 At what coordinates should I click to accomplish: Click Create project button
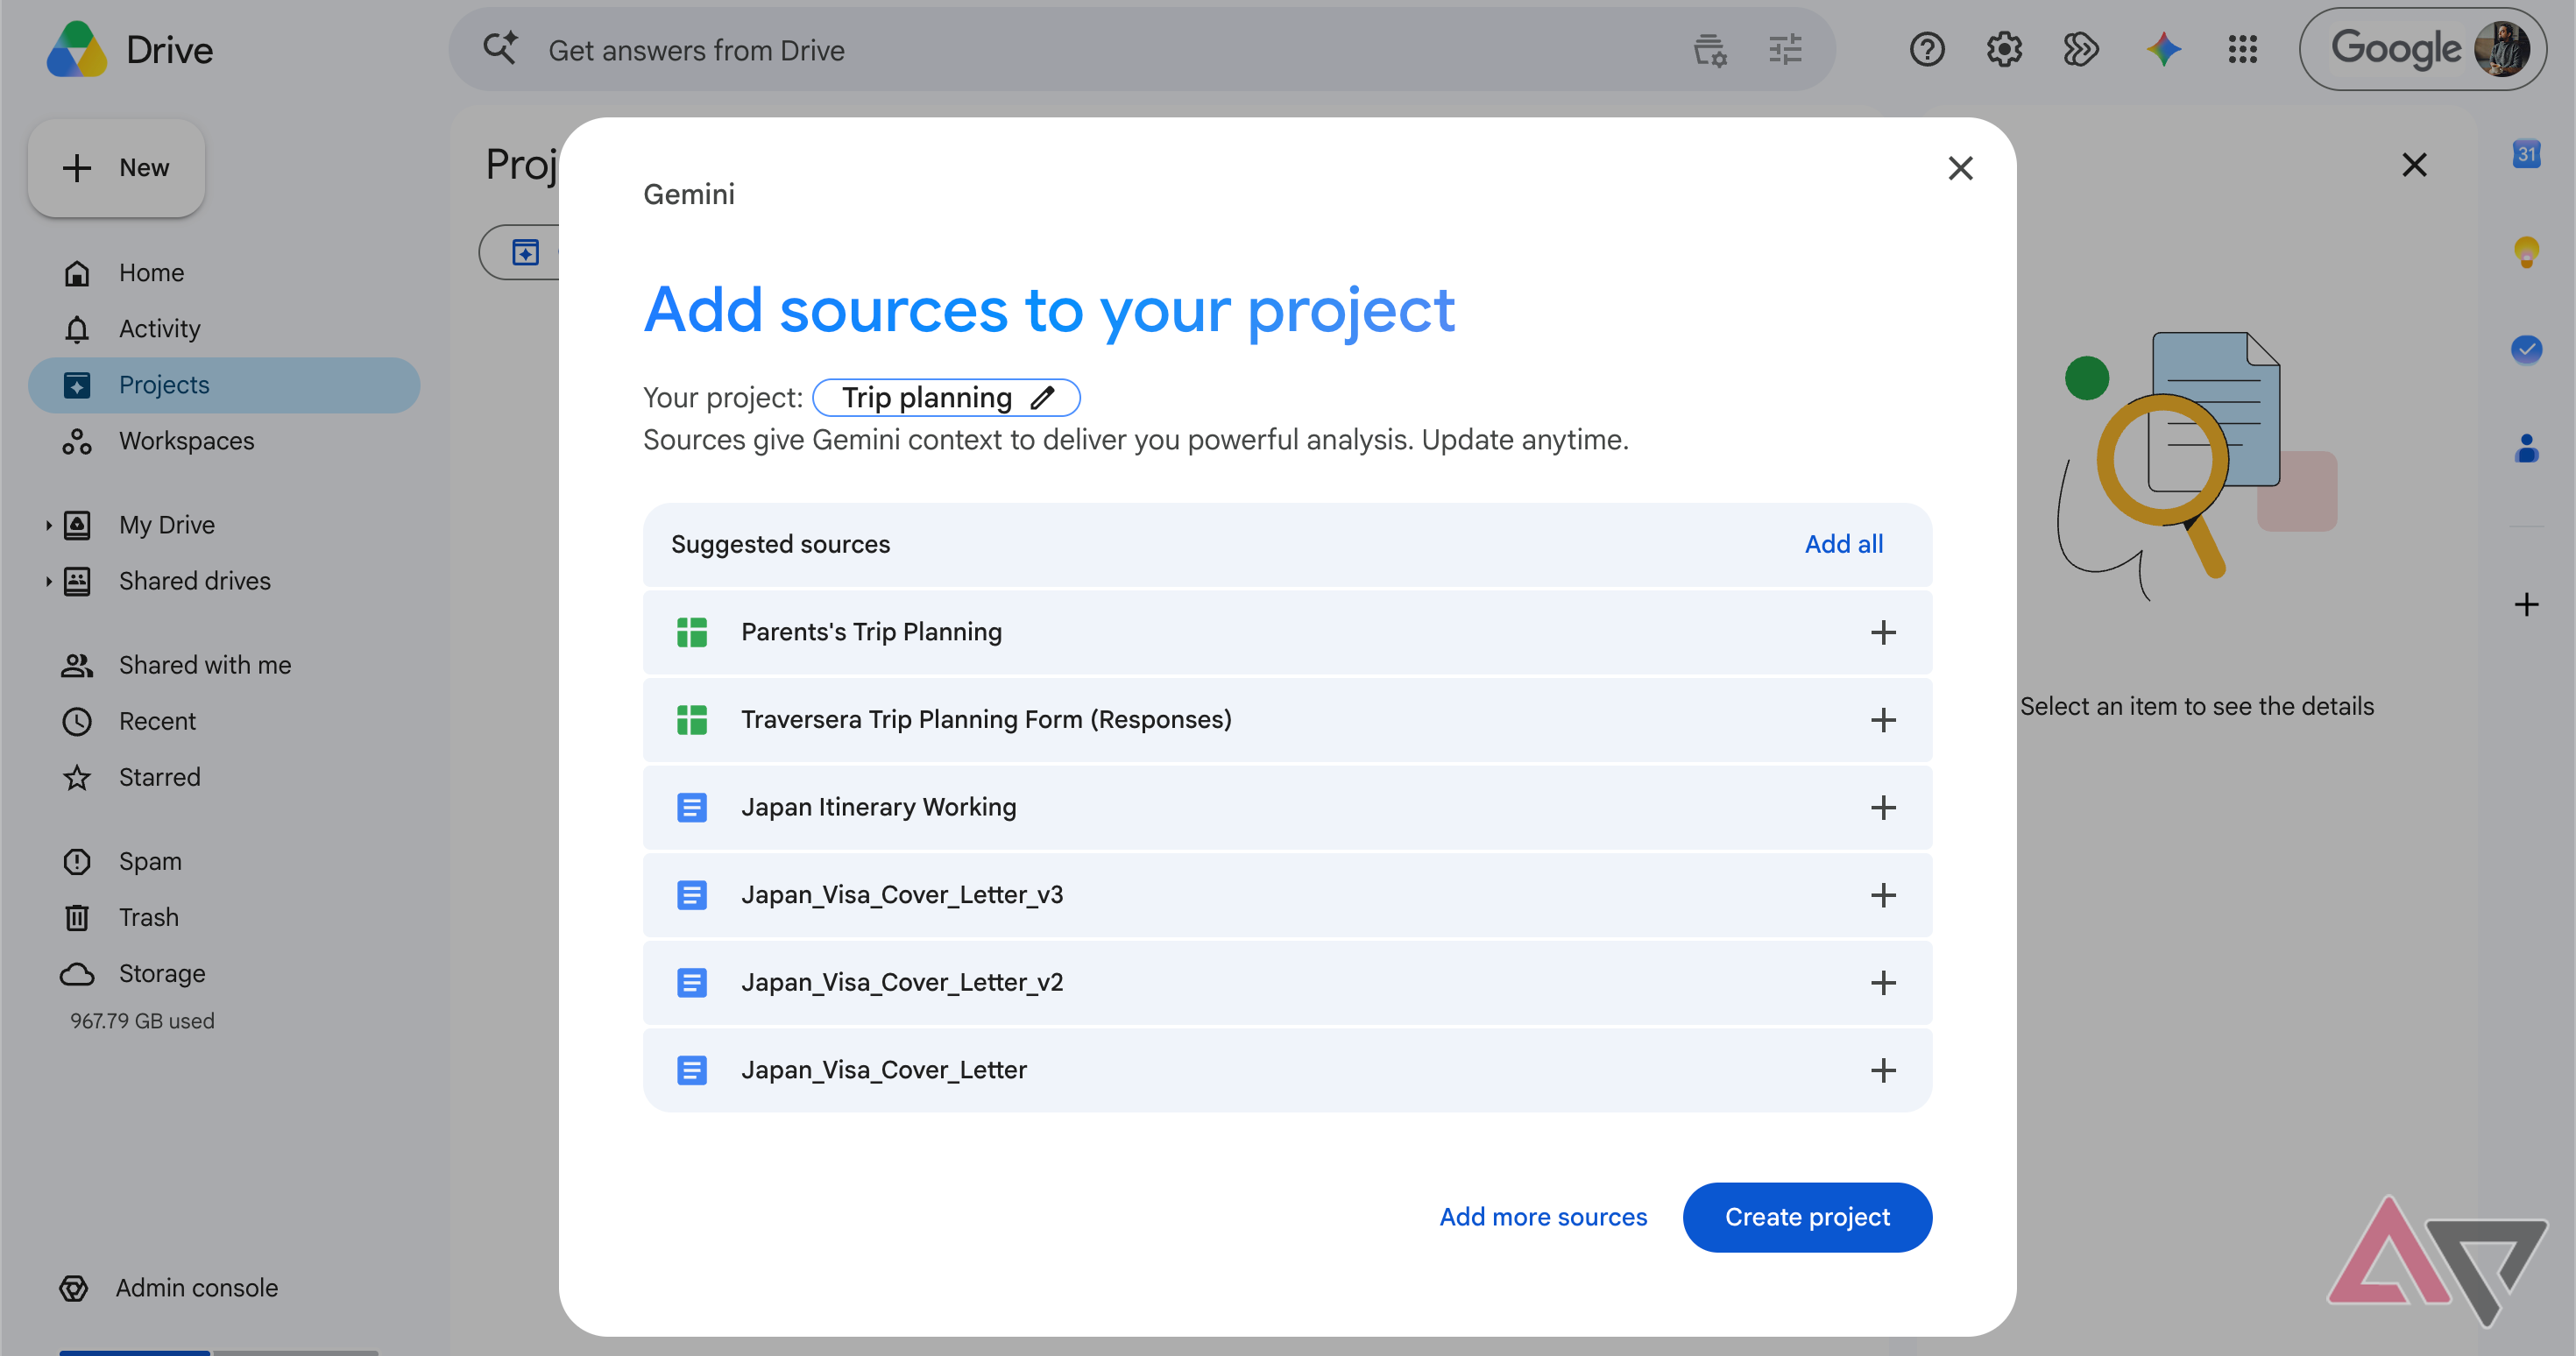tap(1807, 1217)
